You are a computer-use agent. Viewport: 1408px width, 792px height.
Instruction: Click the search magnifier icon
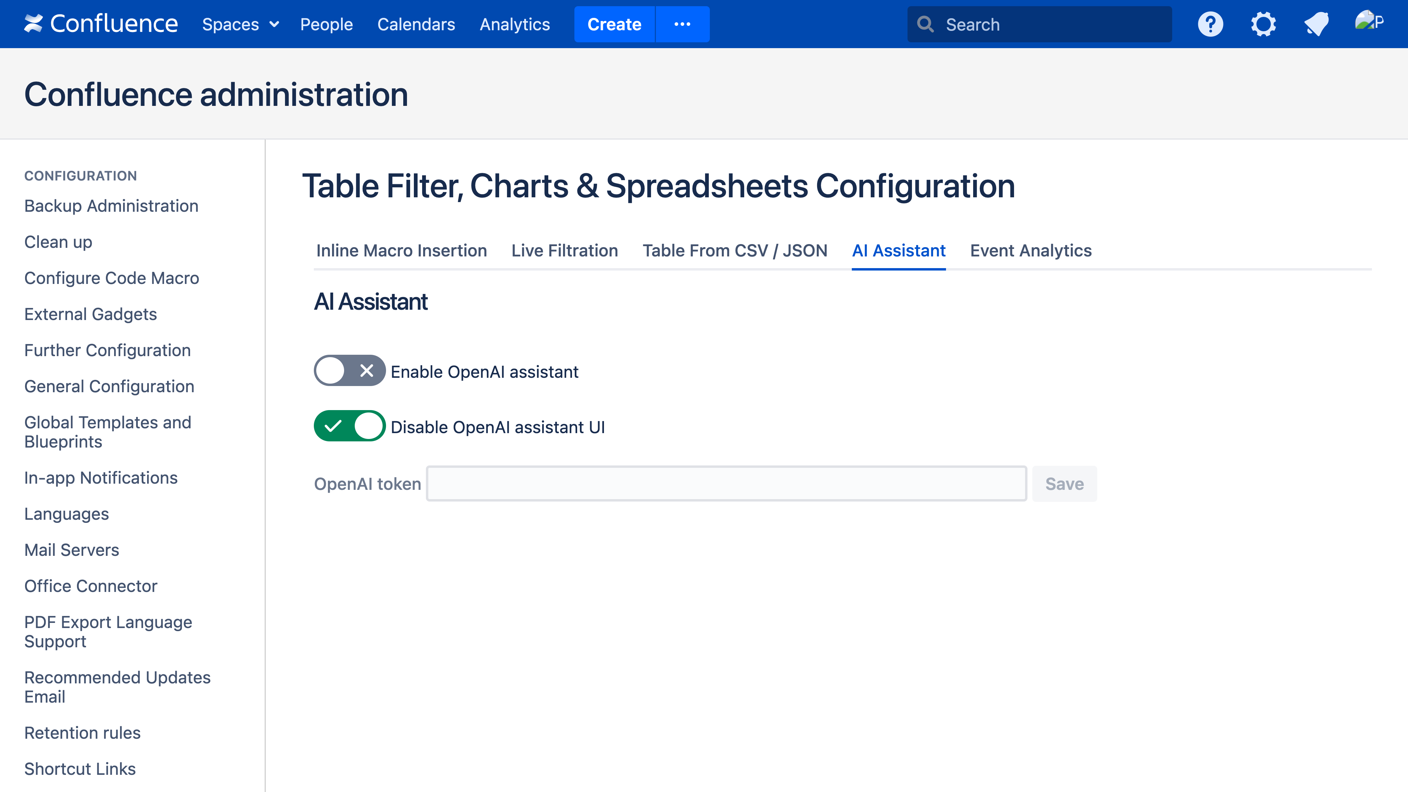click(x=925, y=24)
